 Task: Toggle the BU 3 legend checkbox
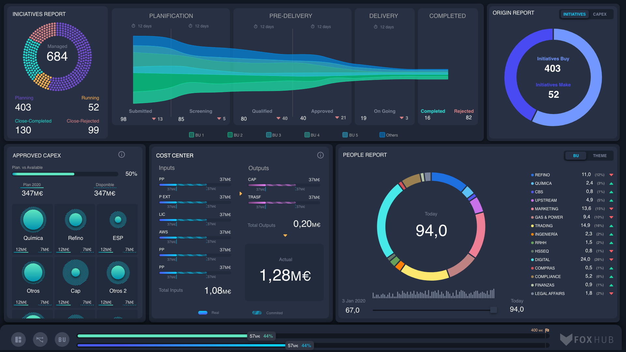[x=269, y=135]
